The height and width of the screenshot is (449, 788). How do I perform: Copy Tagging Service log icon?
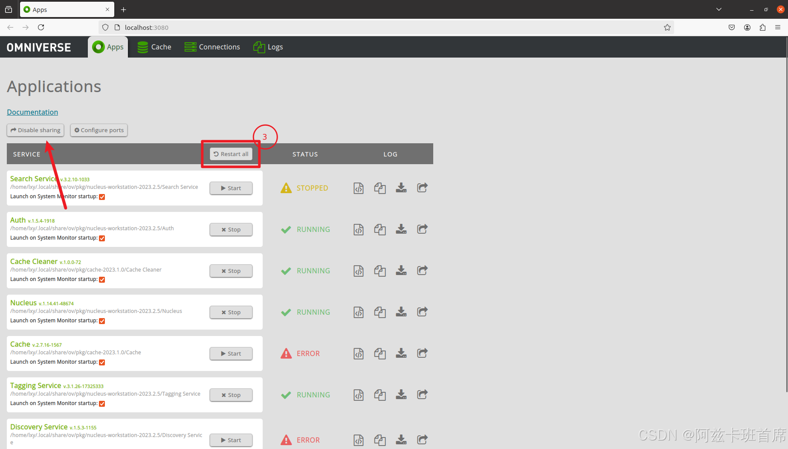380,395
